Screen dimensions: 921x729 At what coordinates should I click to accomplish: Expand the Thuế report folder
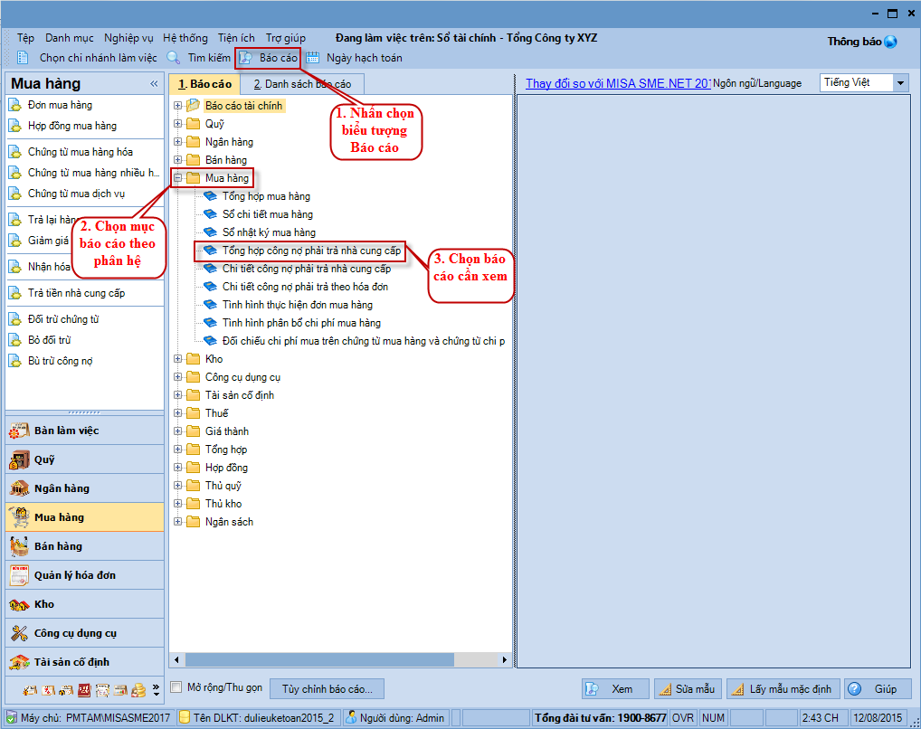click(x=177, y=413)
